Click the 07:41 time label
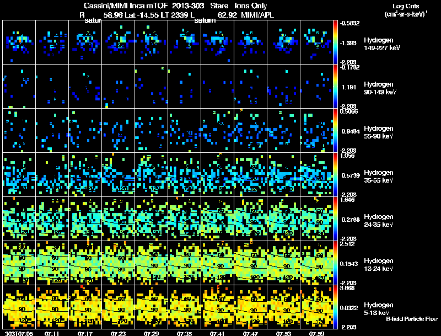Viewport: 441px width, 336px height. [x=217, y=334]
